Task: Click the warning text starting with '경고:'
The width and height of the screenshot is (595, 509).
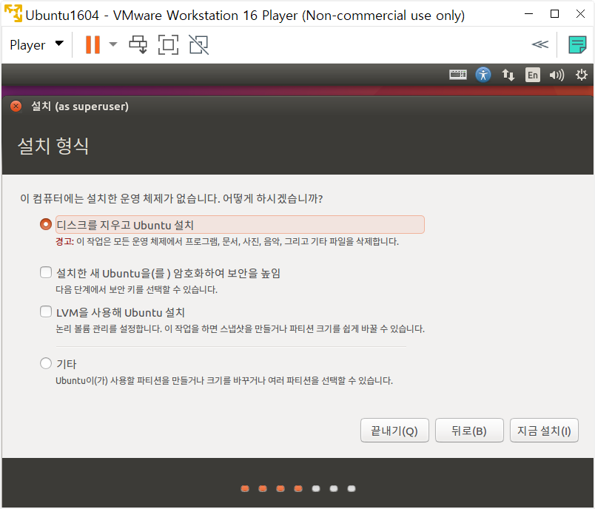Action: click(227, 242)
